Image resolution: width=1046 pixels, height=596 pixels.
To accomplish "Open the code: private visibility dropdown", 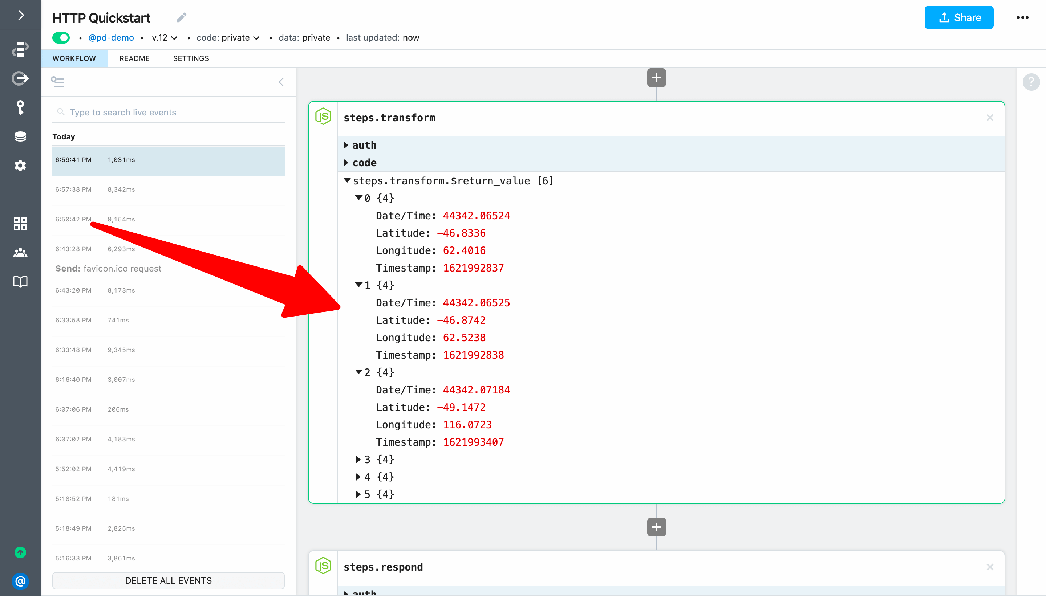I will coord(228,38).
